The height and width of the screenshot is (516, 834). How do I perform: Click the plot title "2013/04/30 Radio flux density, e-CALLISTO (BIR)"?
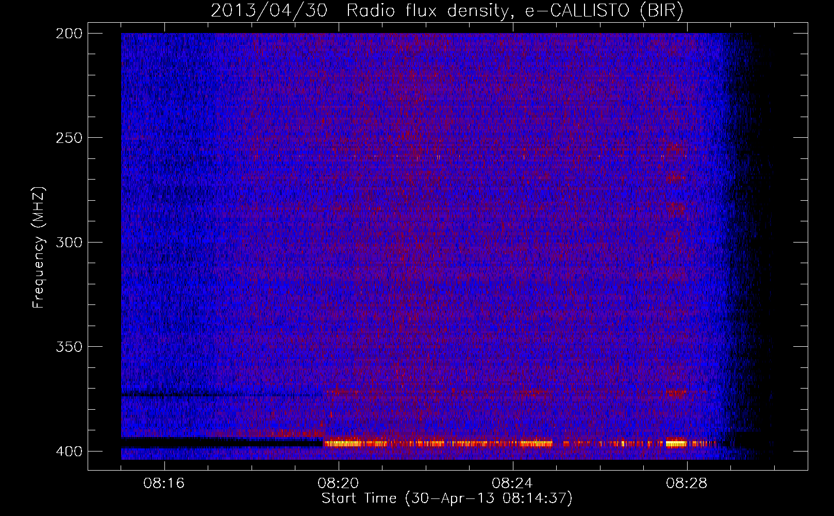[447, 10]
